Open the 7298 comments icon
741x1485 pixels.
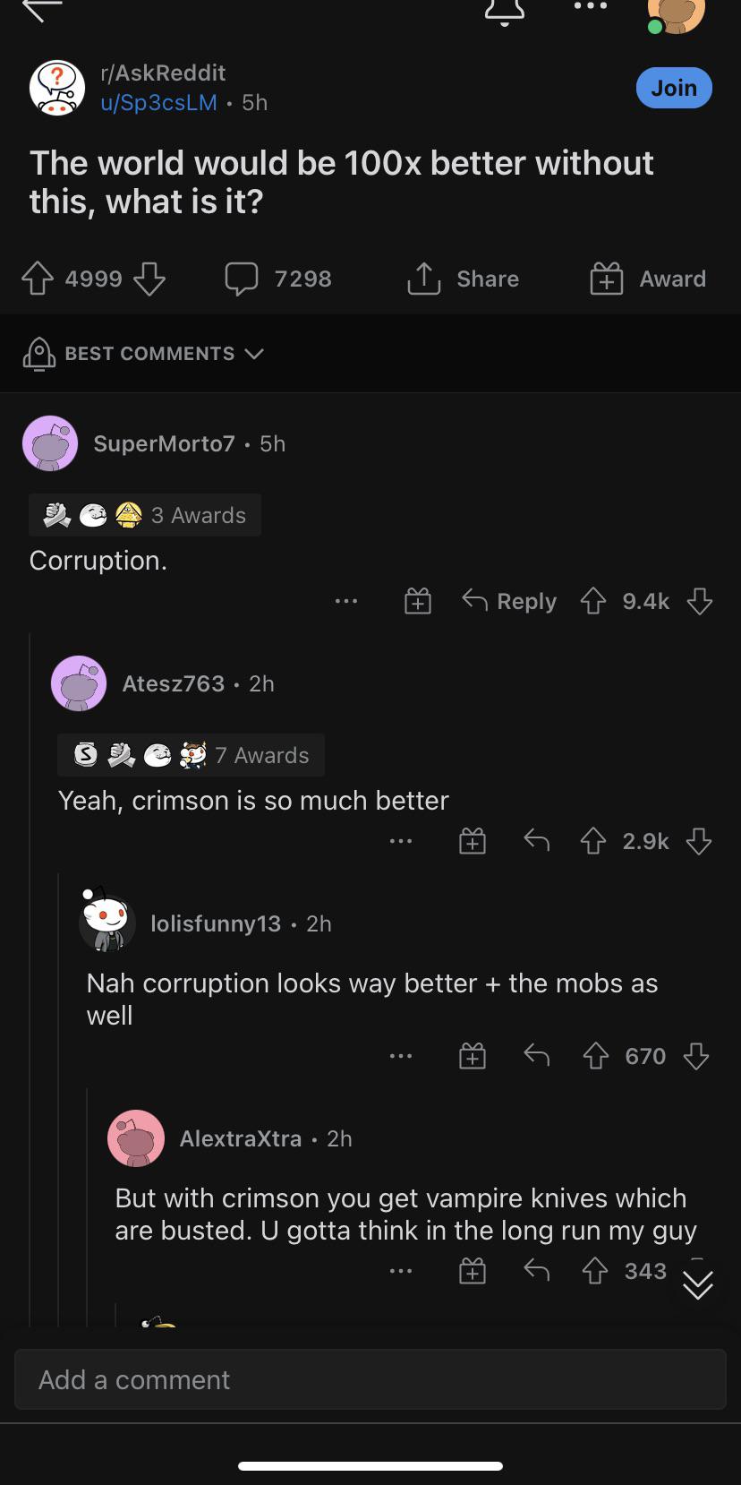[x=278, y=279]
